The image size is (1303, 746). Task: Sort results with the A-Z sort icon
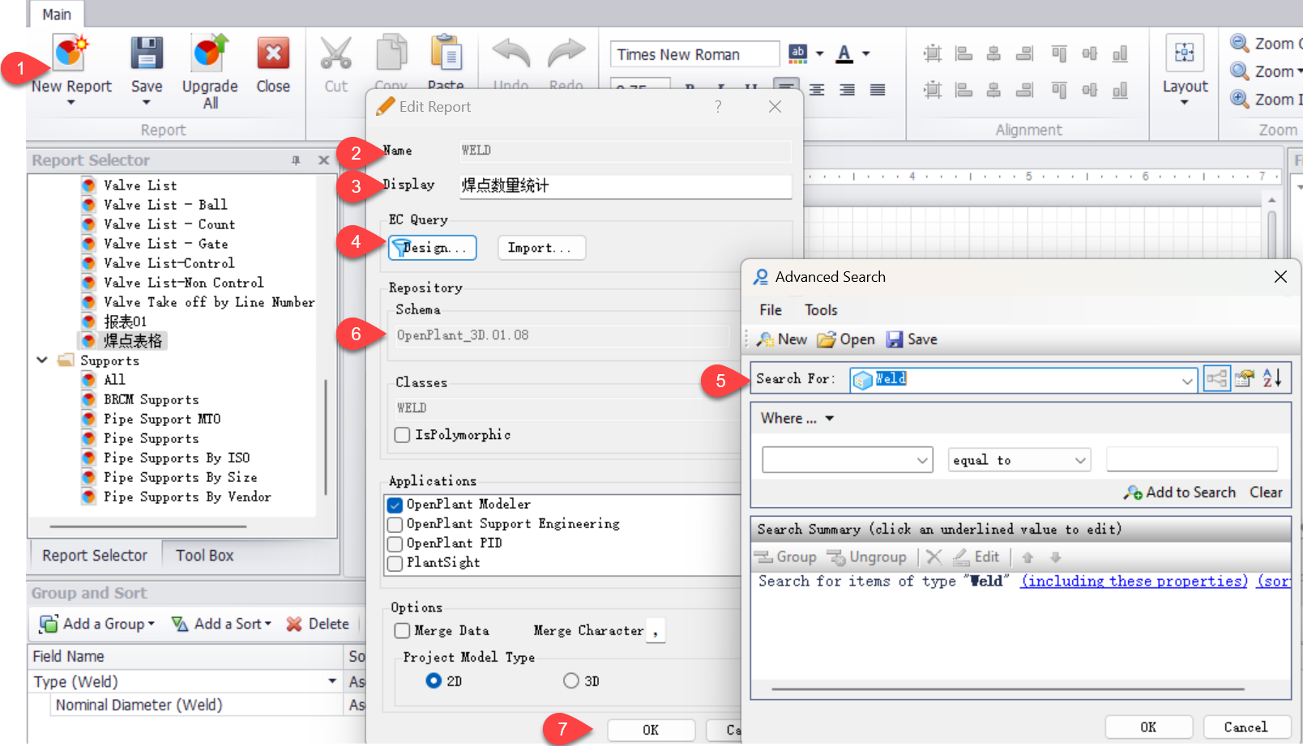click(1271, 377)
